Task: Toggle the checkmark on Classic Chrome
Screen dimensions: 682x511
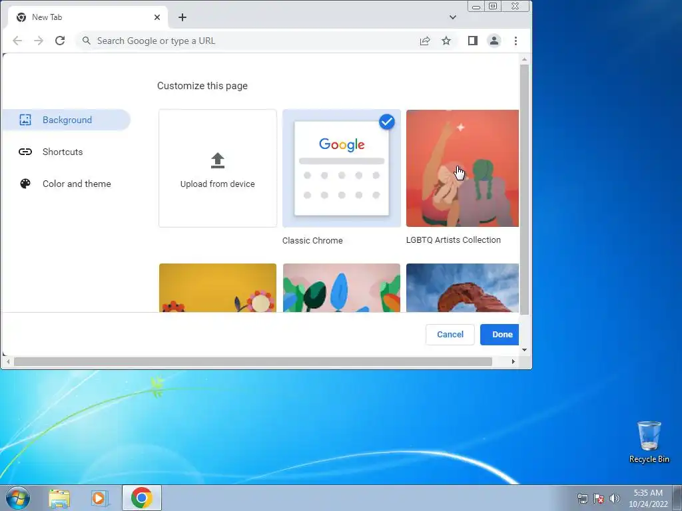Action: point(387,122)
